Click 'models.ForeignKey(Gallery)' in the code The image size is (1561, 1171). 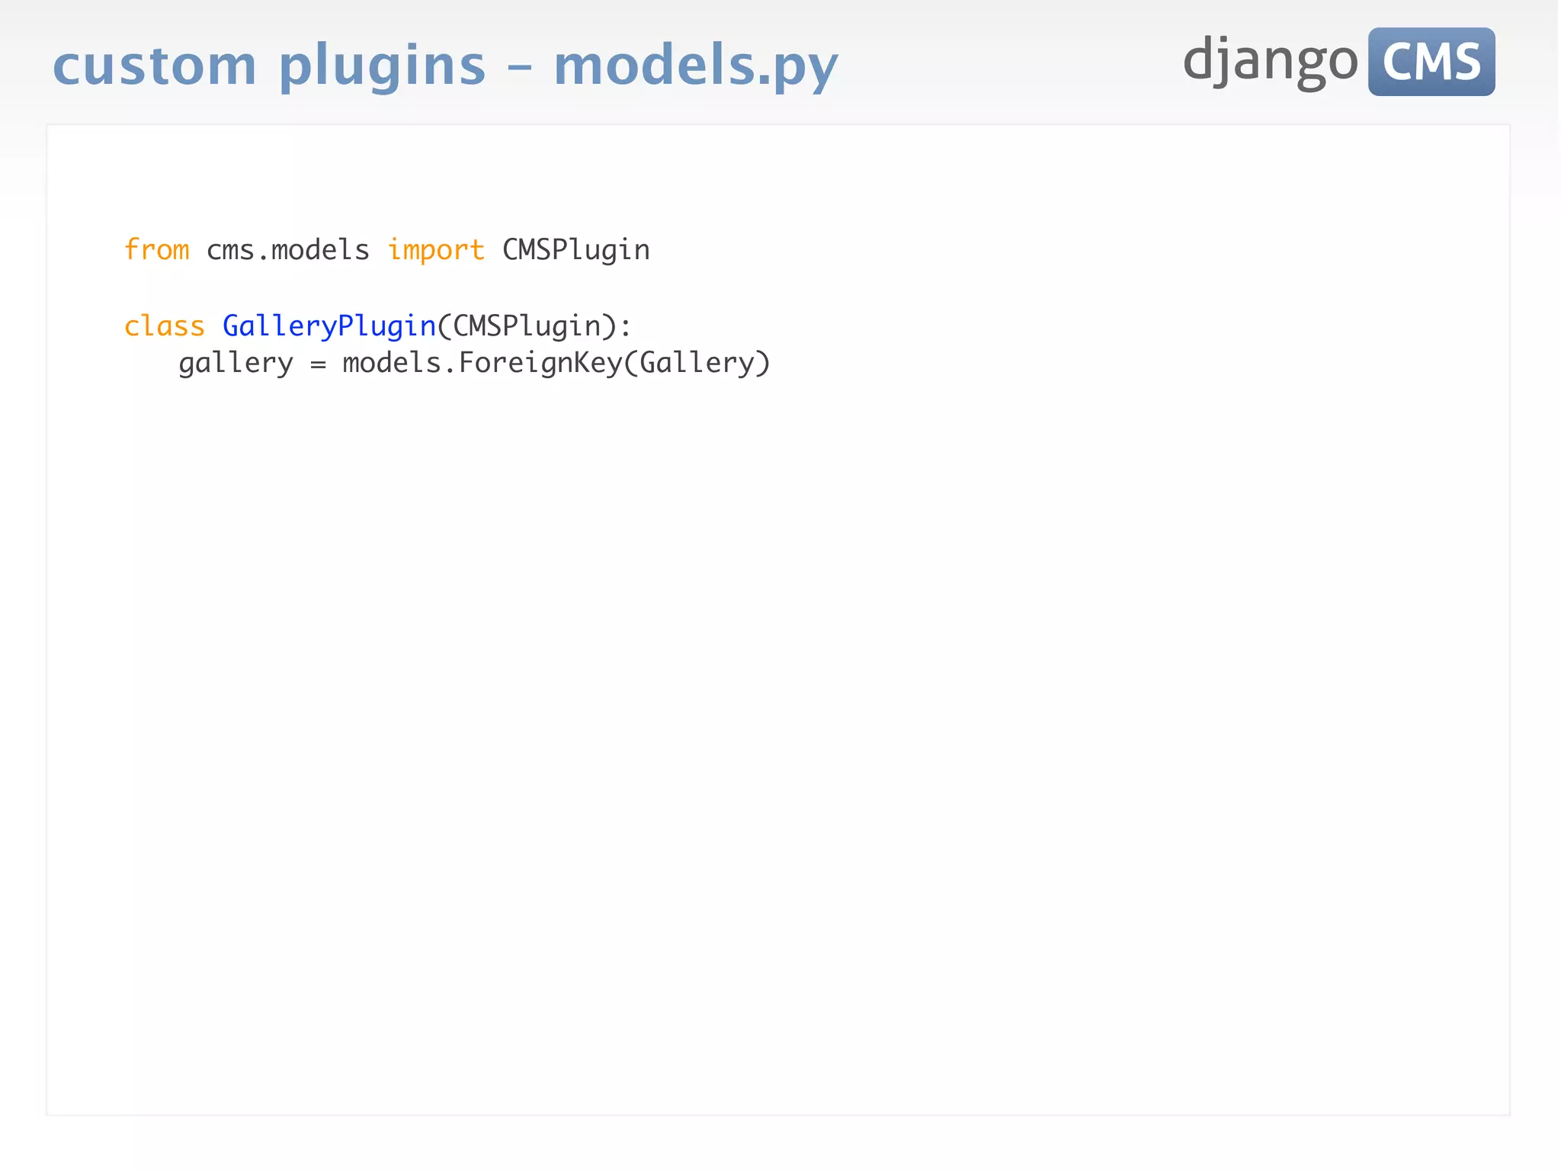[556, 364]
